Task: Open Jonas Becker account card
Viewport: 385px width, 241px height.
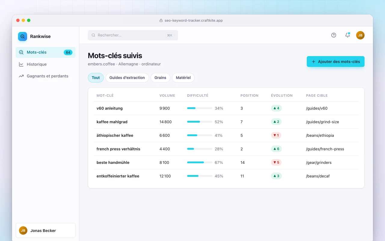Action: tap(45, 230)
